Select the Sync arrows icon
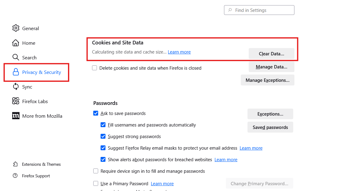356x191 pixels. (16, 86)
